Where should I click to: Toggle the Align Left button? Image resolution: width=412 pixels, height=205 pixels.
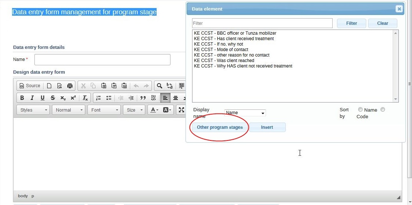165,98
